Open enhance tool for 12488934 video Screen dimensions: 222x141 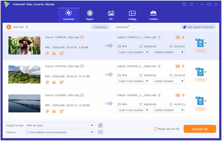[61, 53]
